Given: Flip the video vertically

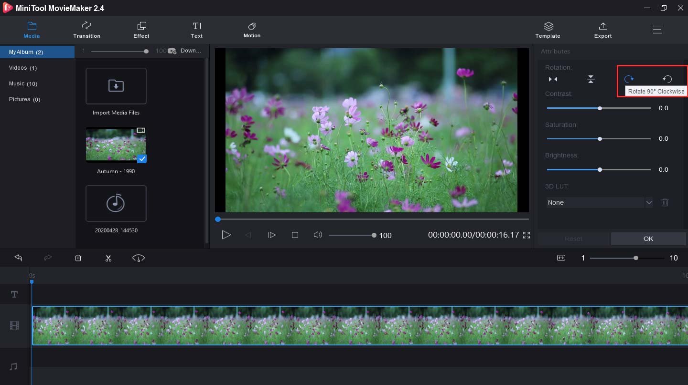Looking at the screenshot, I should tap(591, 79).
